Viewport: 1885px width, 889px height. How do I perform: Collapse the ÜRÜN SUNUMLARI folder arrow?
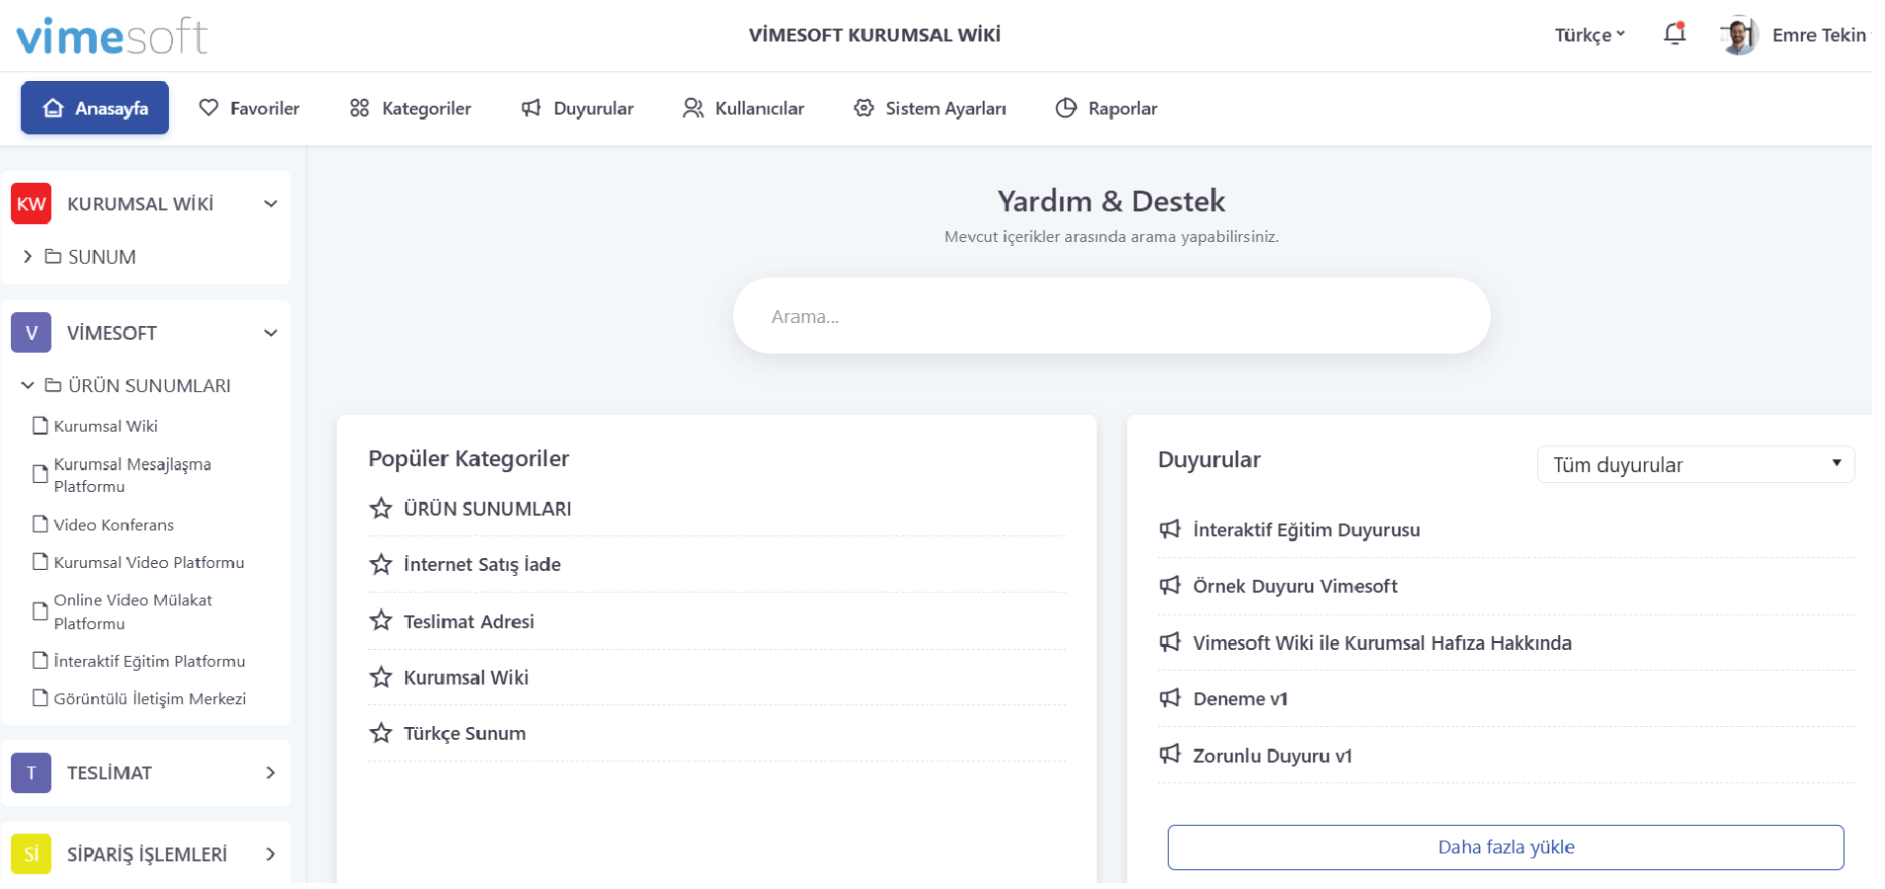28,385
